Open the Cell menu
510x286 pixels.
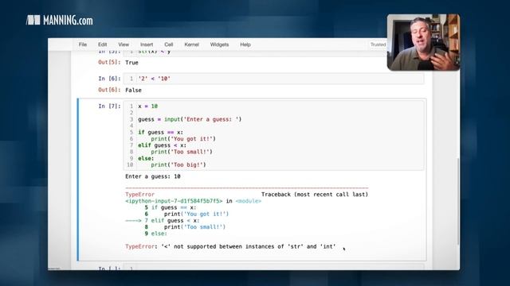click(x=168, y=44)
